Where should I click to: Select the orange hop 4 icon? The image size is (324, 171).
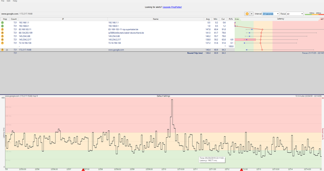[3, 33]
